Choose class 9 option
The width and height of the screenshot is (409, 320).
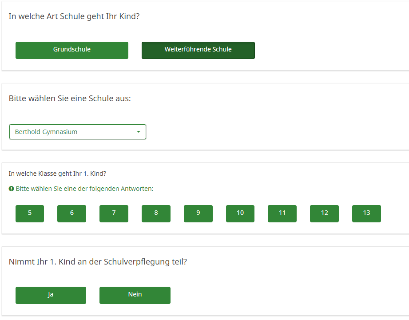coord(198,213)
